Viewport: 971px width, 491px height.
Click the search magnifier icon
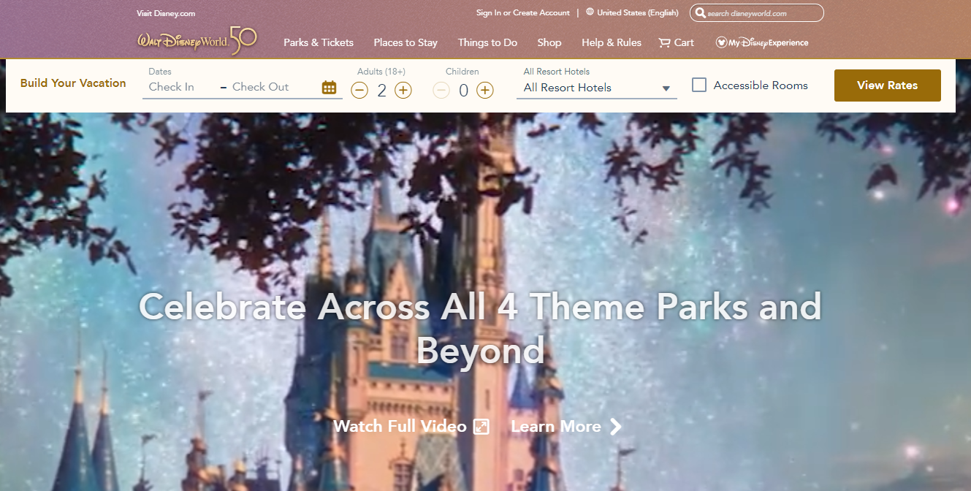click(x=700, y=13)
